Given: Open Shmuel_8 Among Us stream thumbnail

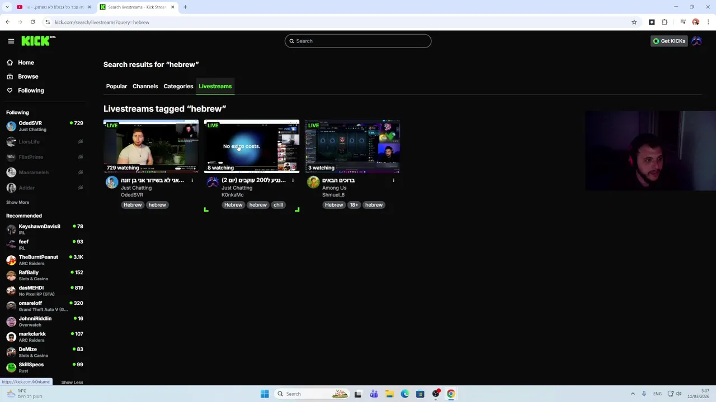Looking at the screenshot, I should pyautogui.click(x=352, y=146).
